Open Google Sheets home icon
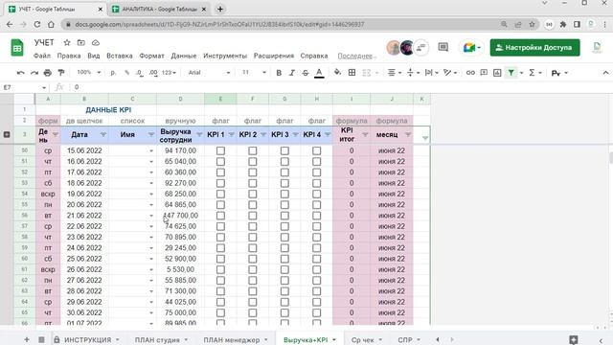 [x=17, y=48]
